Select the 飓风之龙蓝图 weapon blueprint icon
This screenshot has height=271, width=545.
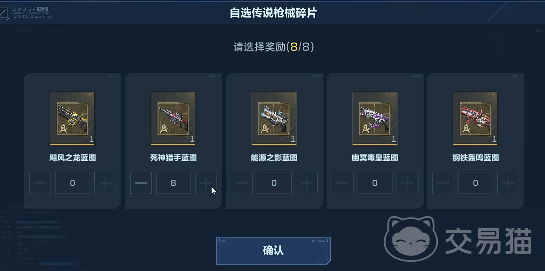click(72, 119)
